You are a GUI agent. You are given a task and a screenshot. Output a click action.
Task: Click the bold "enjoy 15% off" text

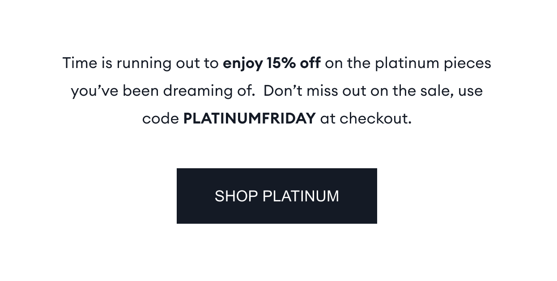click(x=272, y=63)
